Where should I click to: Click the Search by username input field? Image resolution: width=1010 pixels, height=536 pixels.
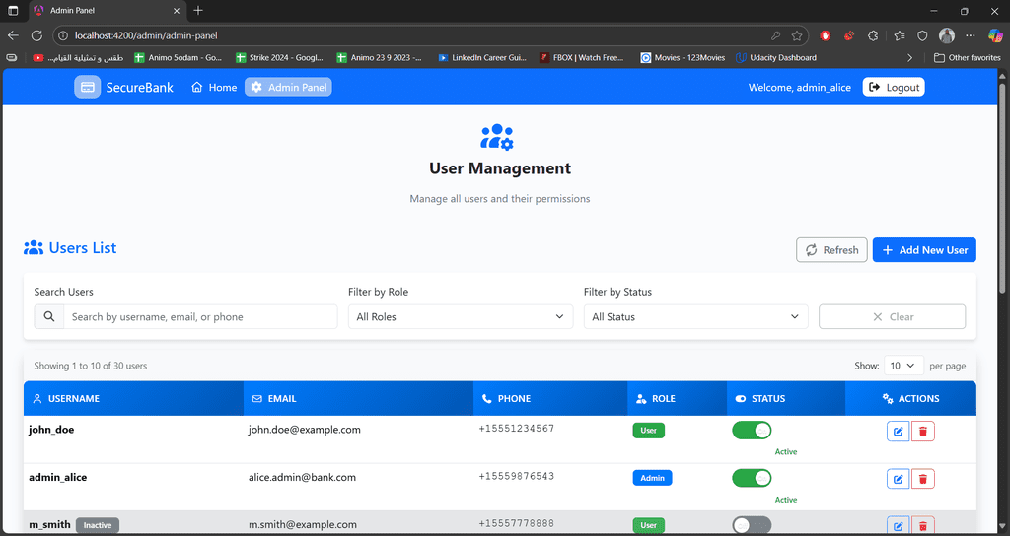point(200,317)
